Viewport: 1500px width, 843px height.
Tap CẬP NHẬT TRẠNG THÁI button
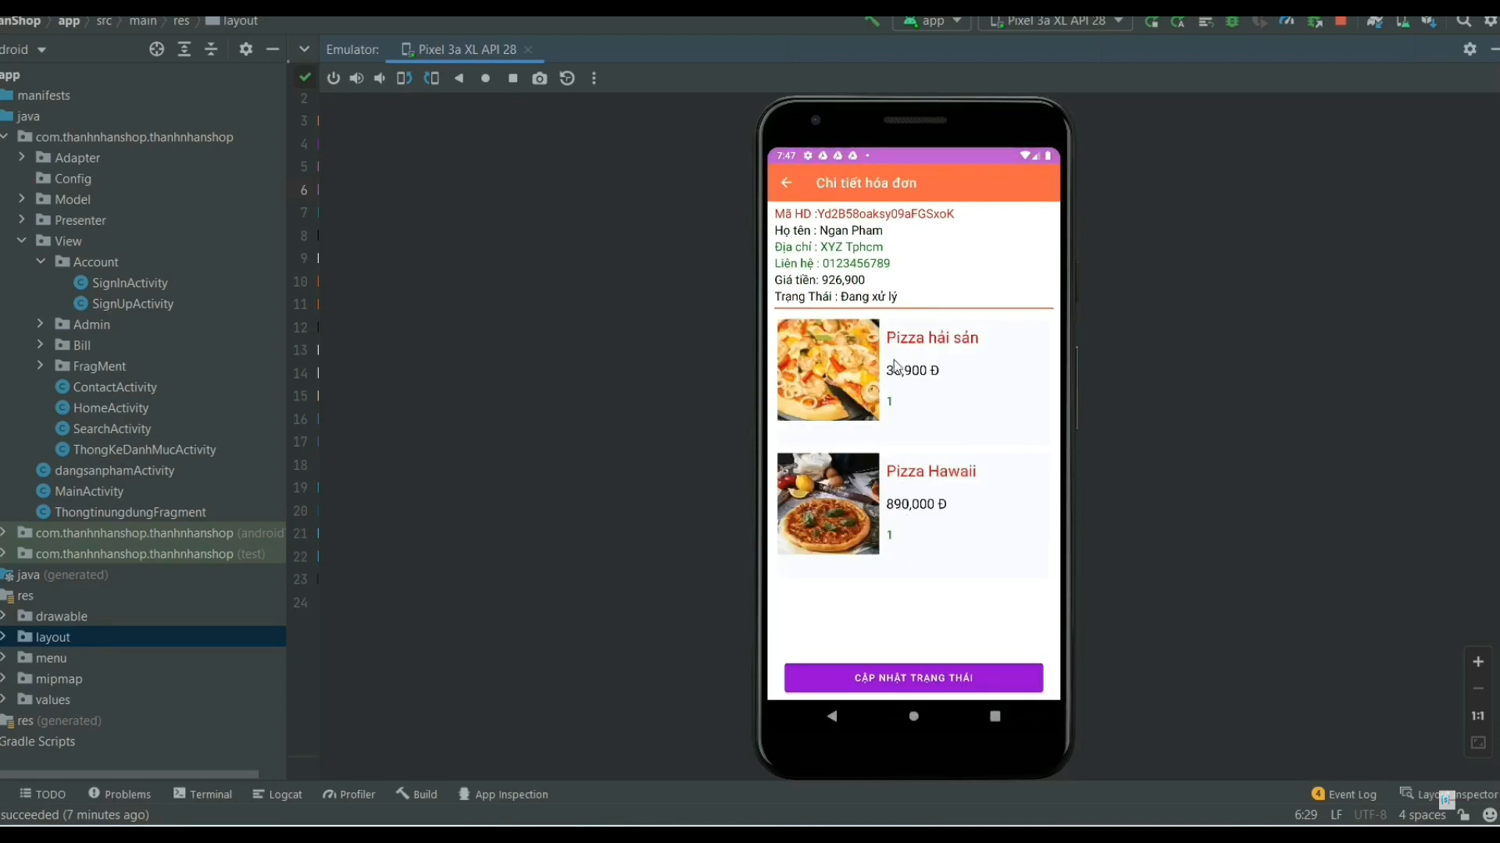pyautogui.click(x=913, y=678)
